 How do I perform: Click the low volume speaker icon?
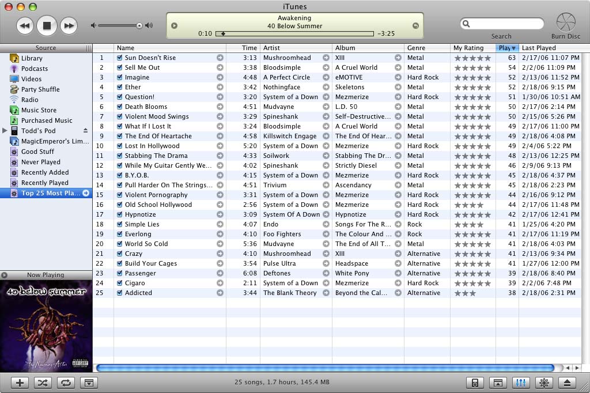coord(93,25)
